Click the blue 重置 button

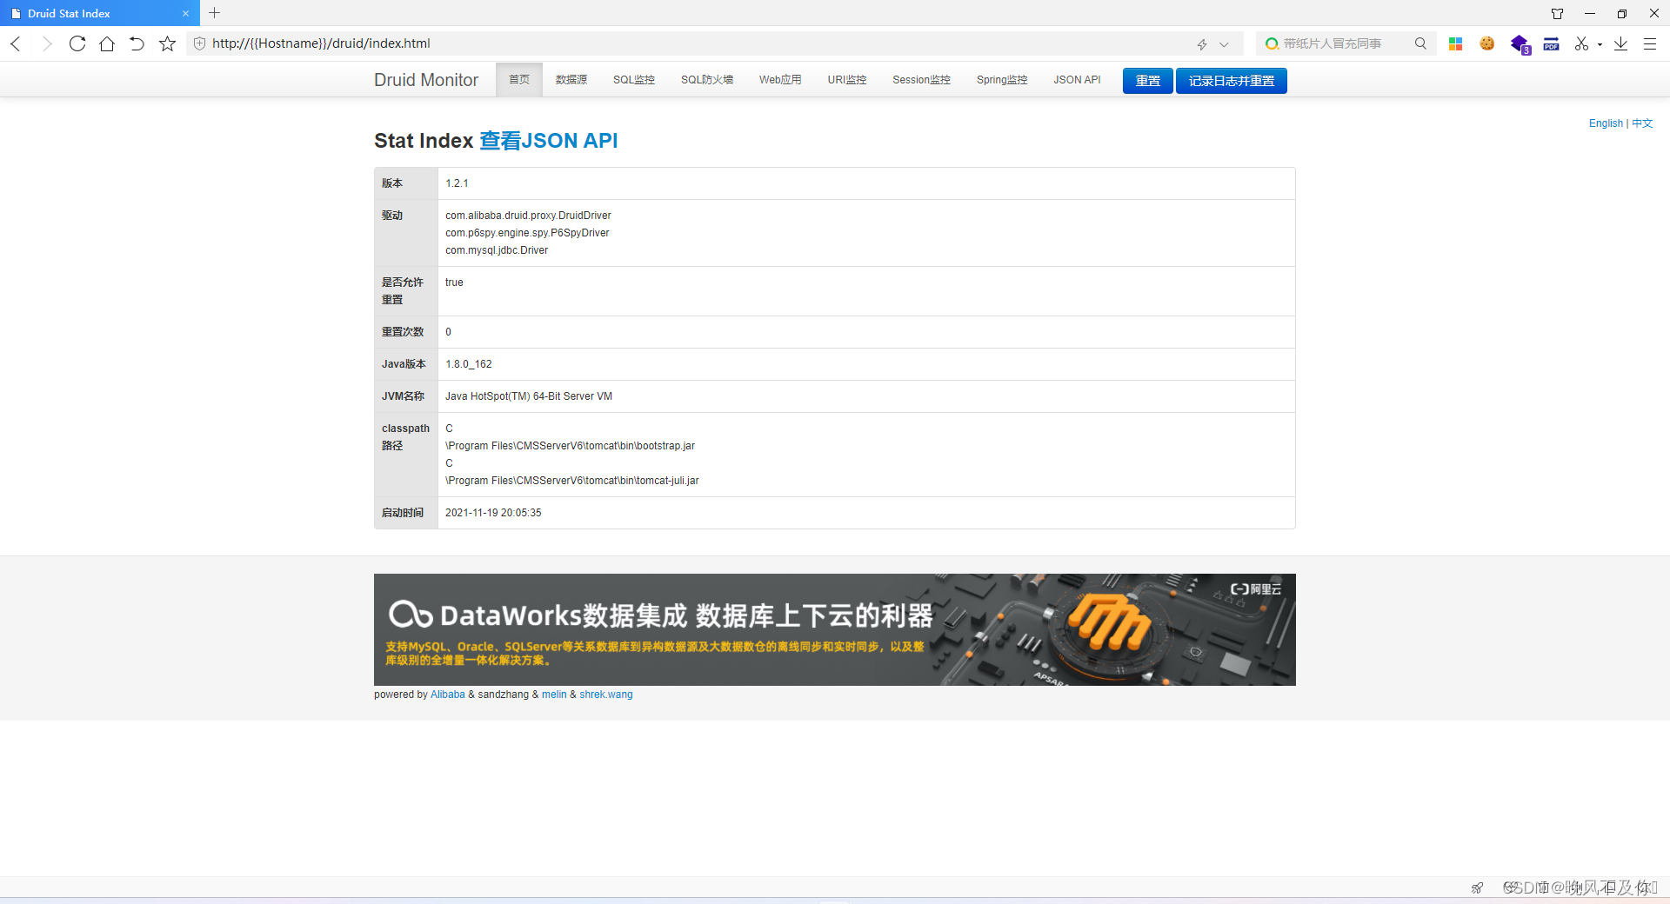pyautogui.click(x=1148, y=81)
